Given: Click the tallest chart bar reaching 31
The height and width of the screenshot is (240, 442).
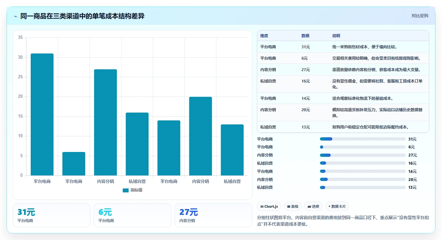Looking at the screenshot, I should 42,114.
